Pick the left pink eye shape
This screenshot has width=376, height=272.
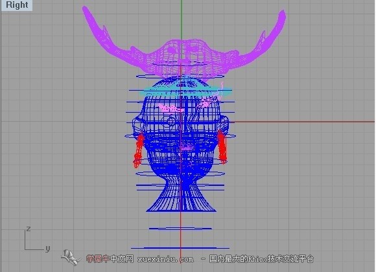pyautogui.click(x=170, y=108)
